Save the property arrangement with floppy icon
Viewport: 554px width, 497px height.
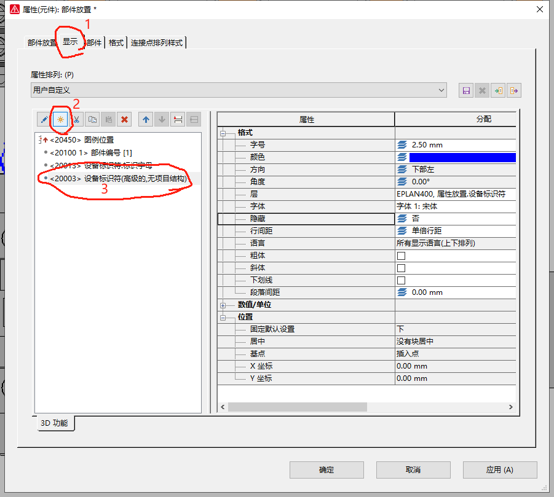[466, 90]
